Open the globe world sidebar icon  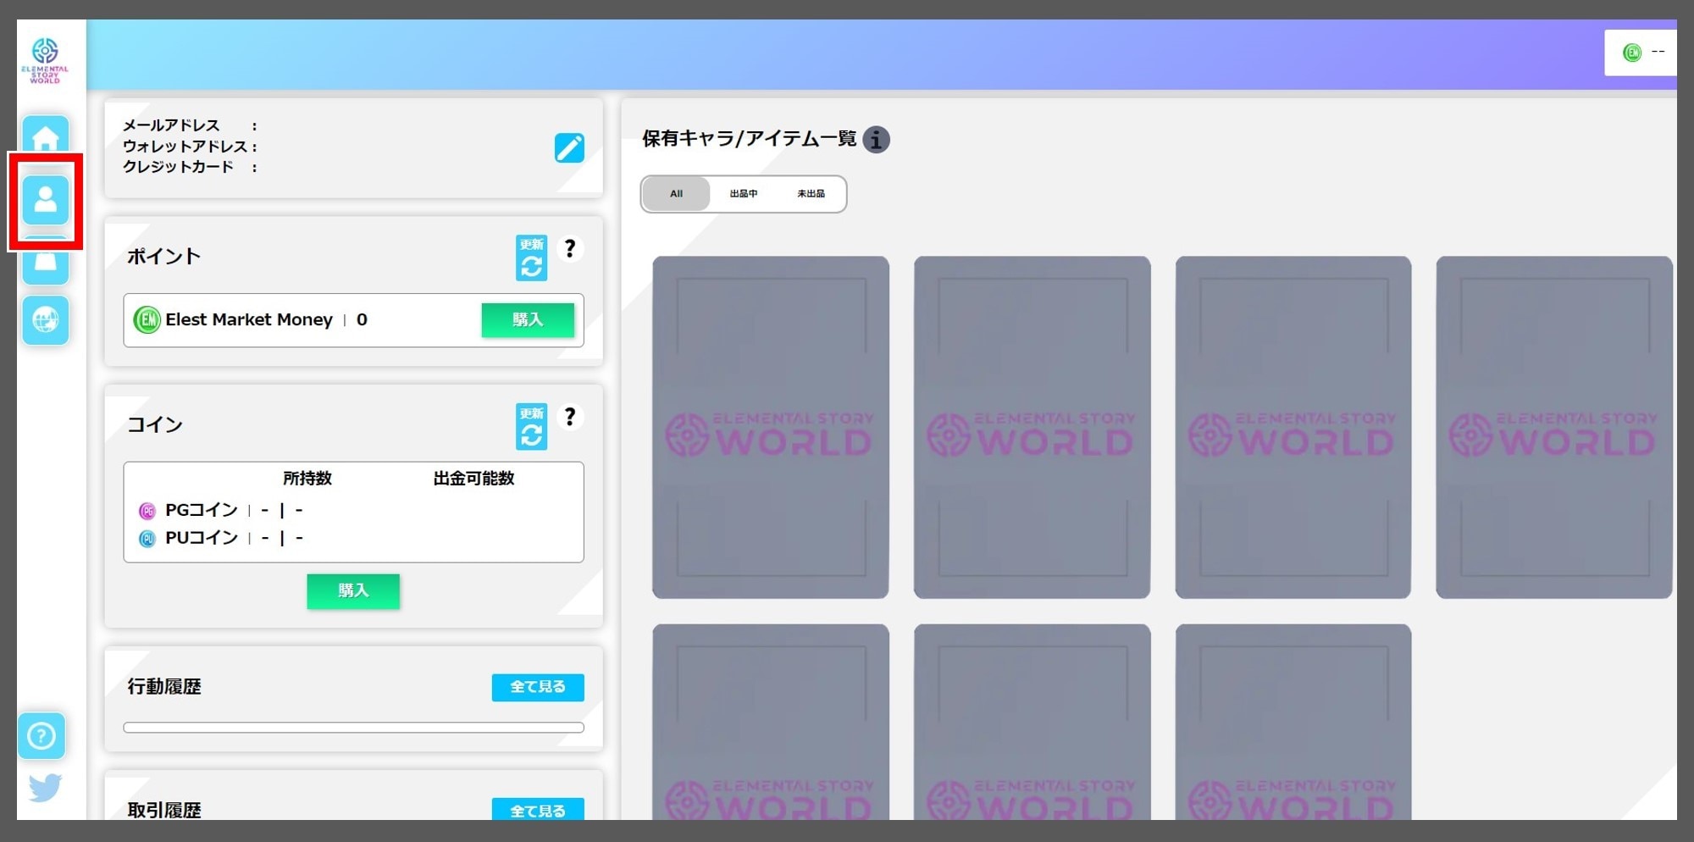46,320
